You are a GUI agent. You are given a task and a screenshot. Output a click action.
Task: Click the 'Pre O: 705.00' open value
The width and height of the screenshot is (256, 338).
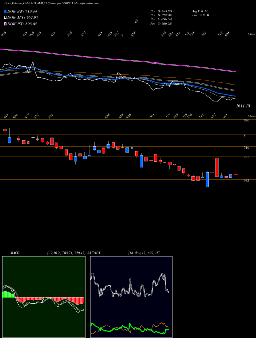point(161,11)
